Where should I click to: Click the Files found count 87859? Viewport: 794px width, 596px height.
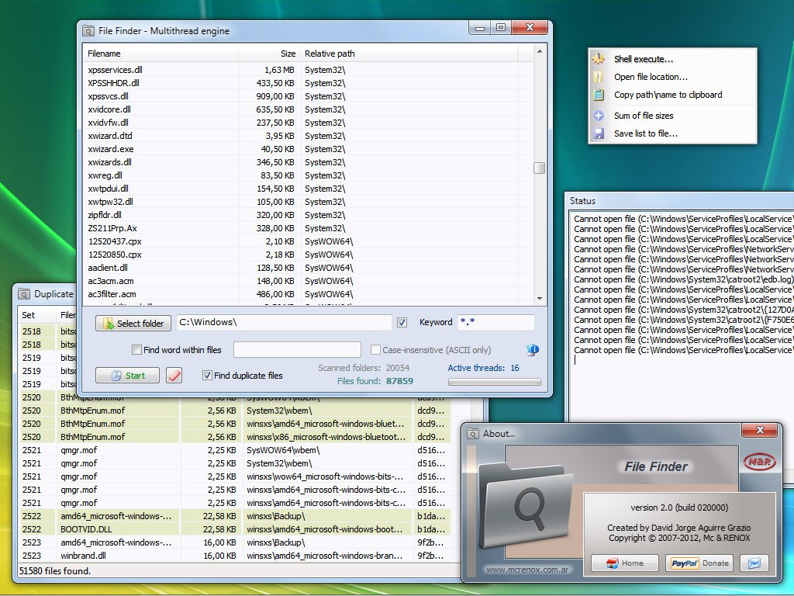(x=399, y=381)
